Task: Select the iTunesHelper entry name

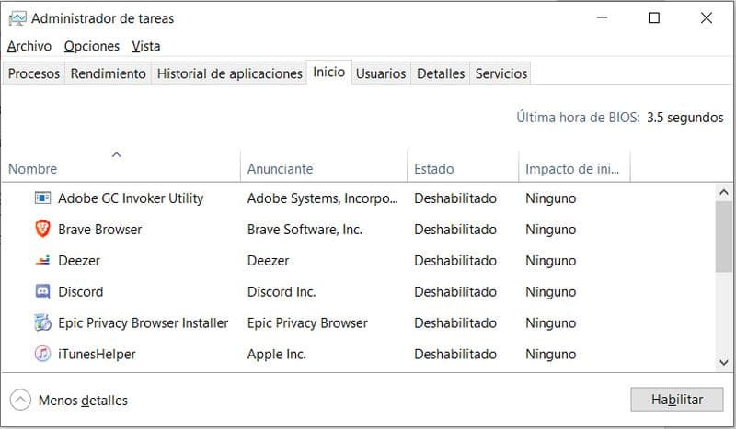Action: click(97, 354)
